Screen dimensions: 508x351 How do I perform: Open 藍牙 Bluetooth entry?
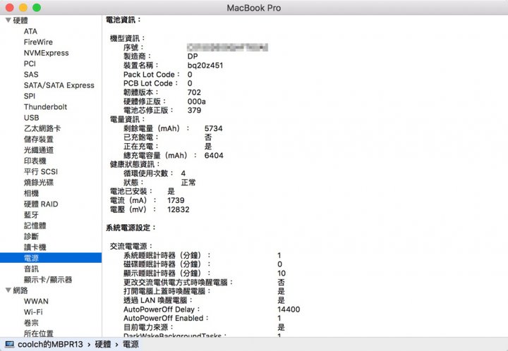click(32, 215)
